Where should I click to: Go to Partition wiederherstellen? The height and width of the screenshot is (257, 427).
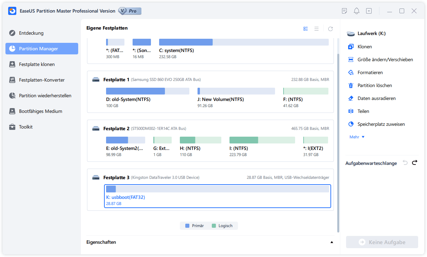click(x=42, y=96)
